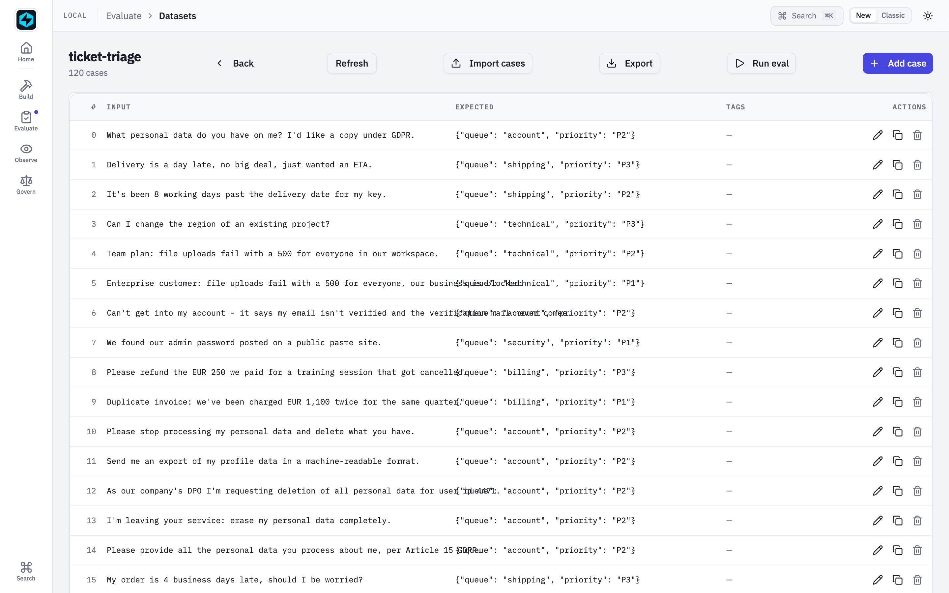Delete case 9 duplicate invoice
949x593 pixels.
(x=917, y=402)
